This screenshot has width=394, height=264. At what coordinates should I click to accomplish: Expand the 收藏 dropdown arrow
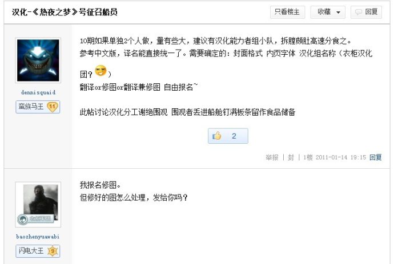tap(338, 13)
